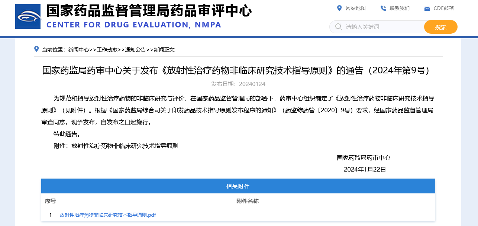Click the site title 国家药品监督管理局药品审评中心

(149, 11)
